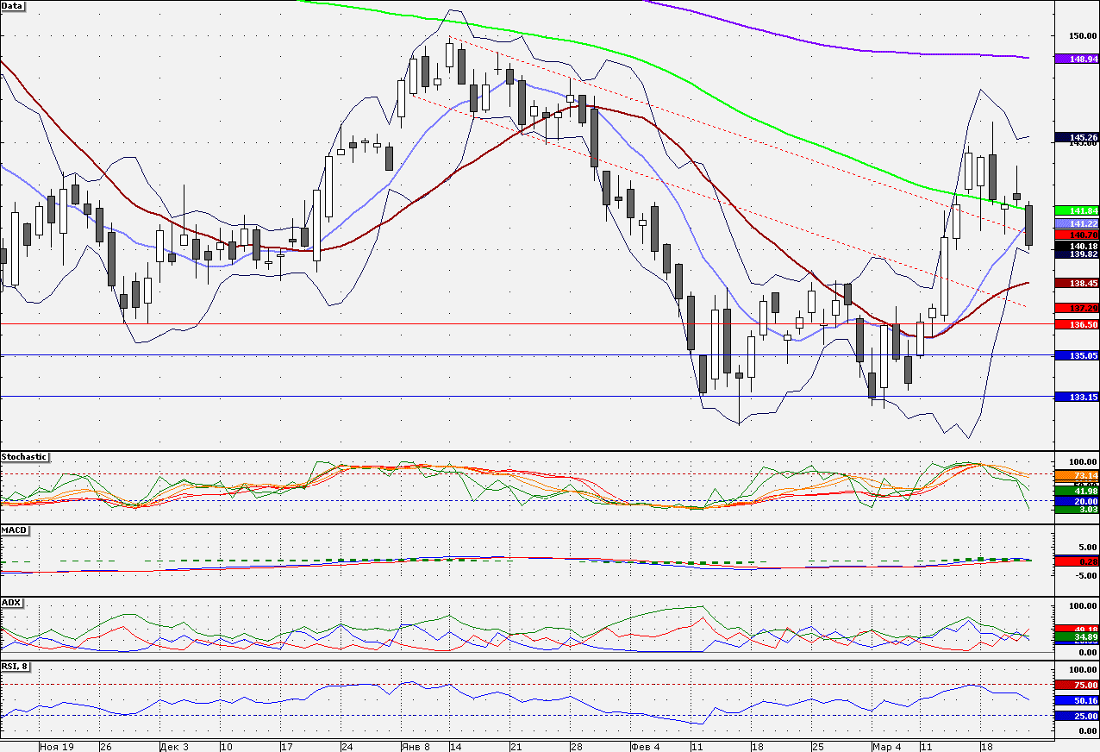Viewport: 1100px width, 752px height.
Task: Select the red 136.50 level tag
Action: tap(1076, 324)
